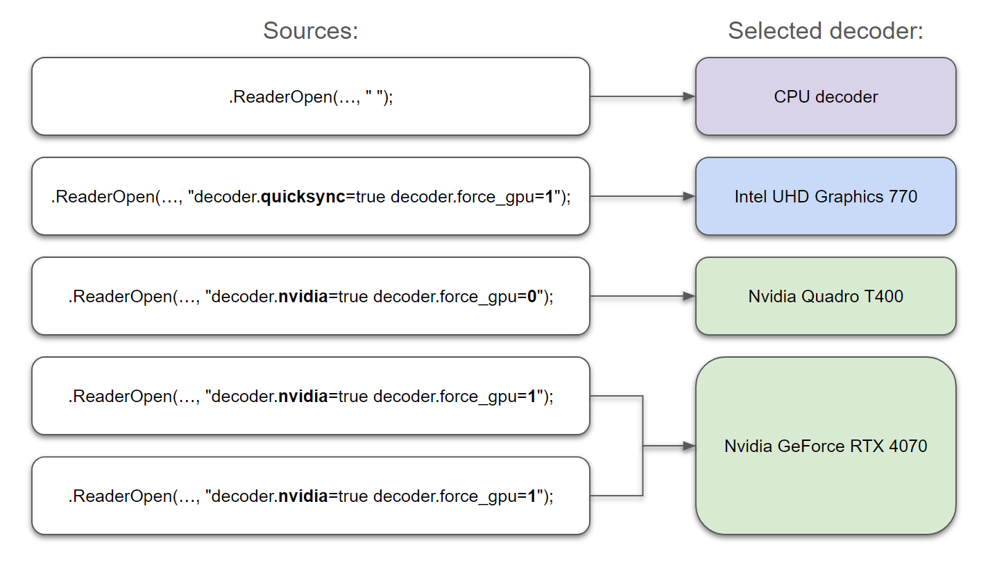Viewport: 995px width, 565px height.
Task: Click the arrowhead pointing to CPU decoder
Action: coord(688,96)
